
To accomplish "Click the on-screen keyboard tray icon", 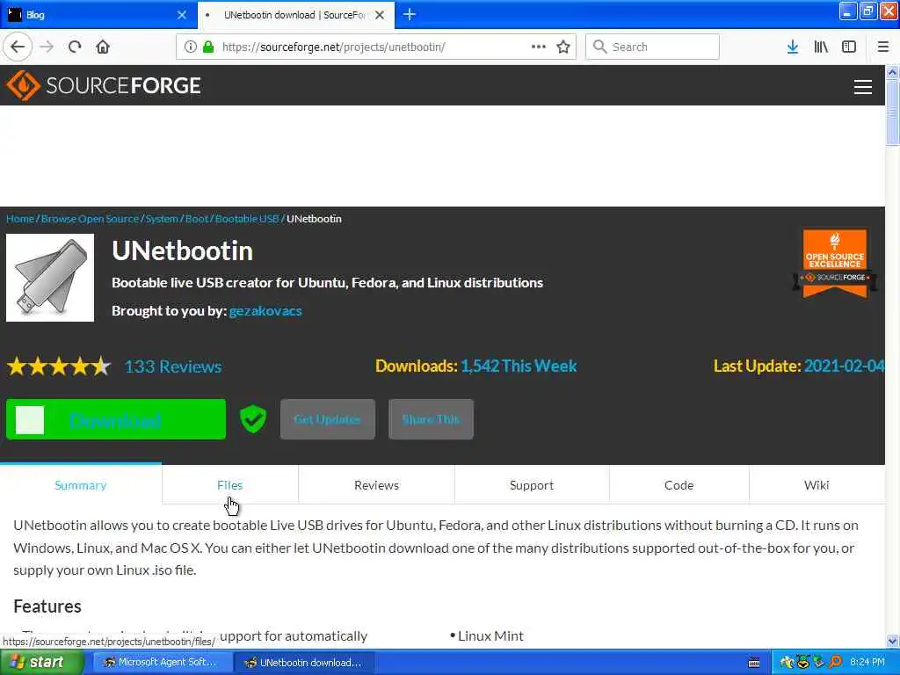I will (x=755, y=663).
